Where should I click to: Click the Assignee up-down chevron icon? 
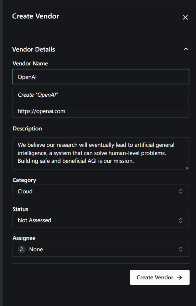click(181, 249)
